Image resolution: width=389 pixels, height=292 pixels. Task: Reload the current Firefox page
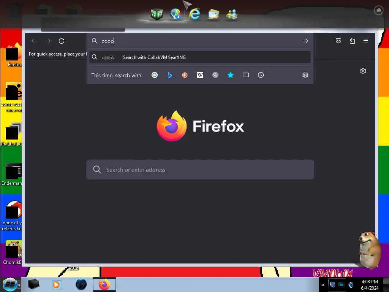click(x=62, y=41)
